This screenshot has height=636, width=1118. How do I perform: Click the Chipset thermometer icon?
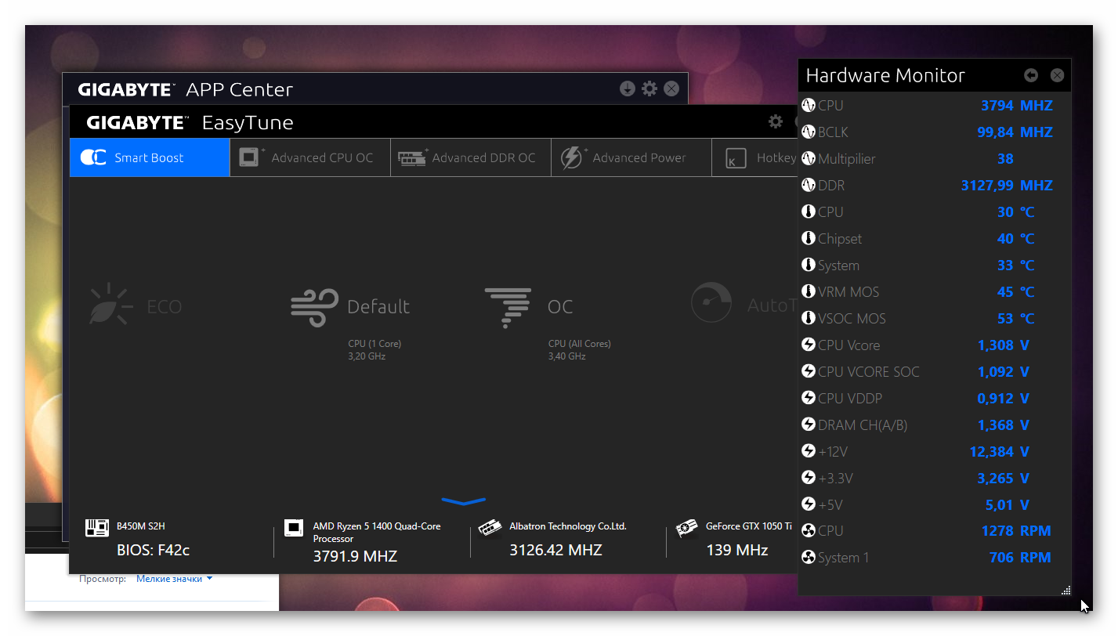[809, 239]
